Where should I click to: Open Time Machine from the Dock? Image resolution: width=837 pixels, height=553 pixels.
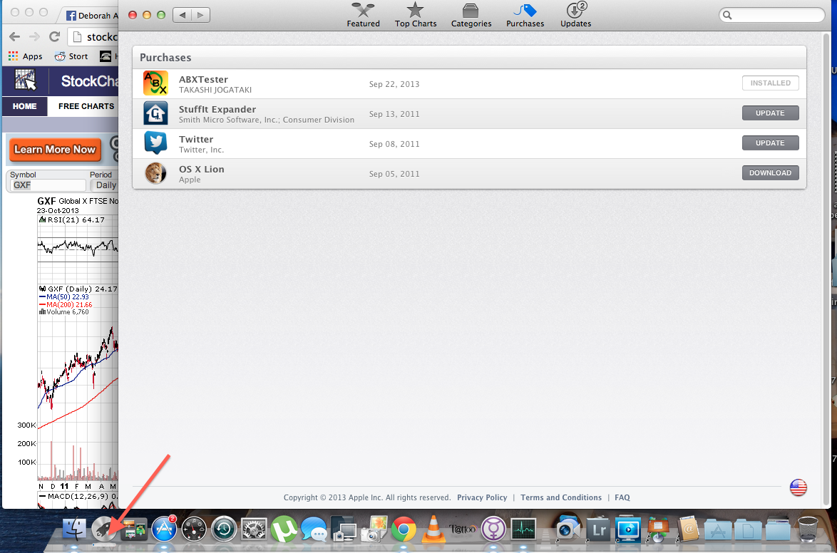tap(224, 529)
